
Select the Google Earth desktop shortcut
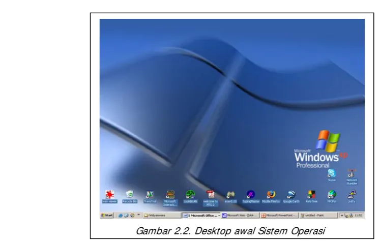click(291, 197)
